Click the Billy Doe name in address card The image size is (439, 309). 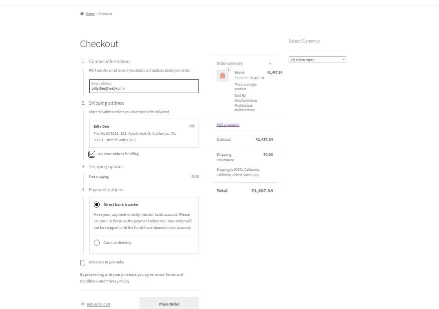coord(101,127)
